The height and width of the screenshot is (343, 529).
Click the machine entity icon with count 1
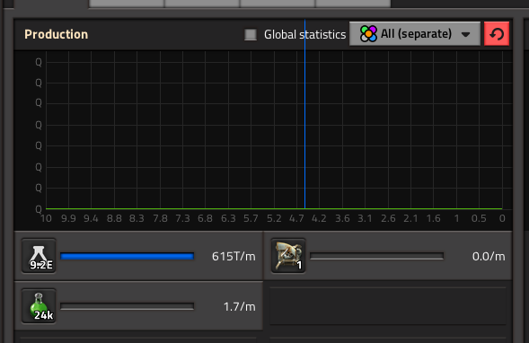288,256
